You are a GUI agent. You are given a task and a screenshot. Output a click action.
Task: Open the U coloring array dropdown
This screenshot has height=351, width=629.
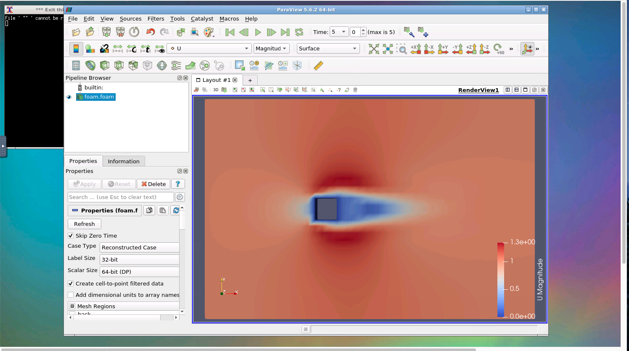pos(209,49)
